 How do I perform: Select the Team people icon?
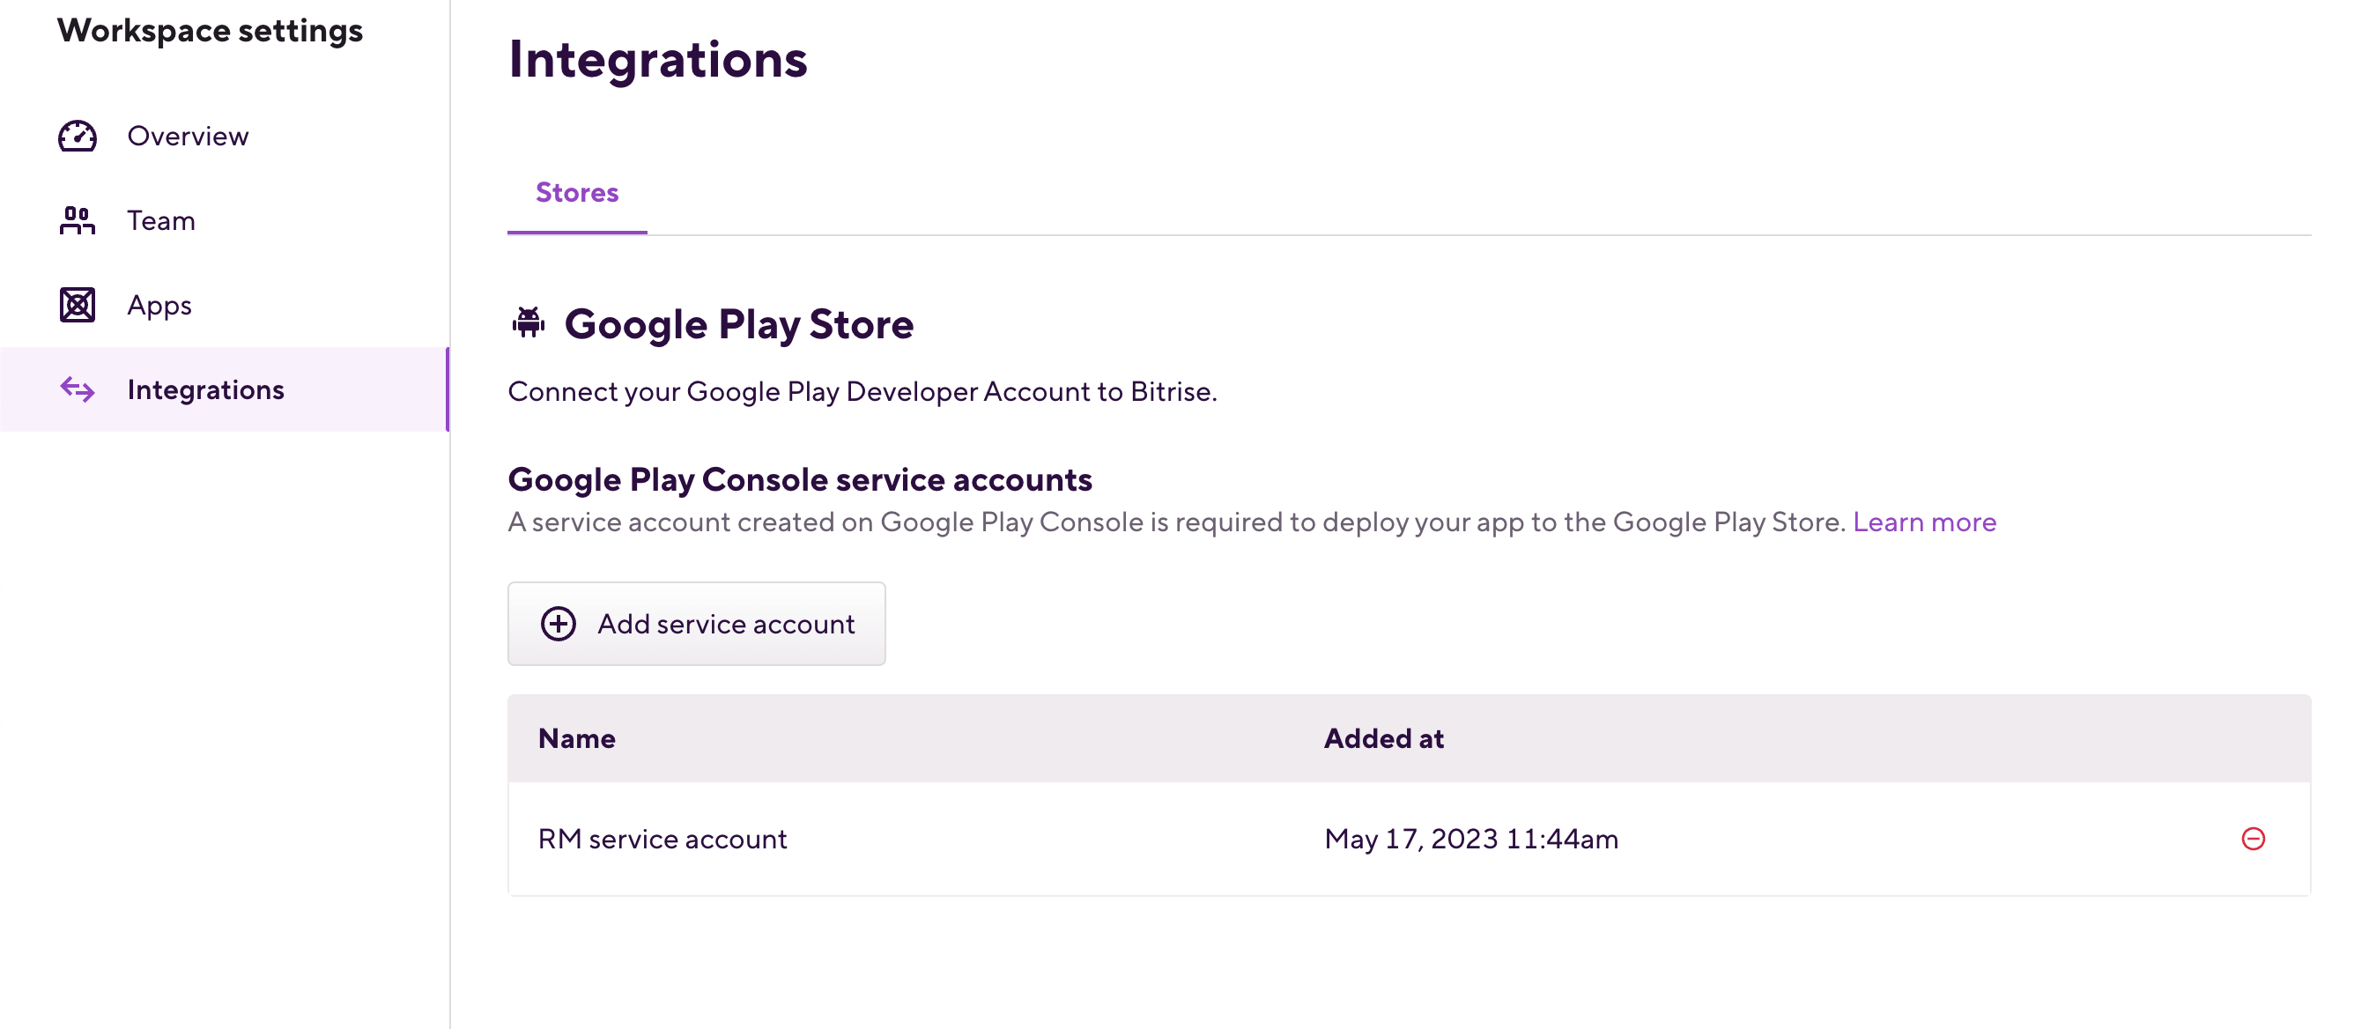click(x=77, y=220)
